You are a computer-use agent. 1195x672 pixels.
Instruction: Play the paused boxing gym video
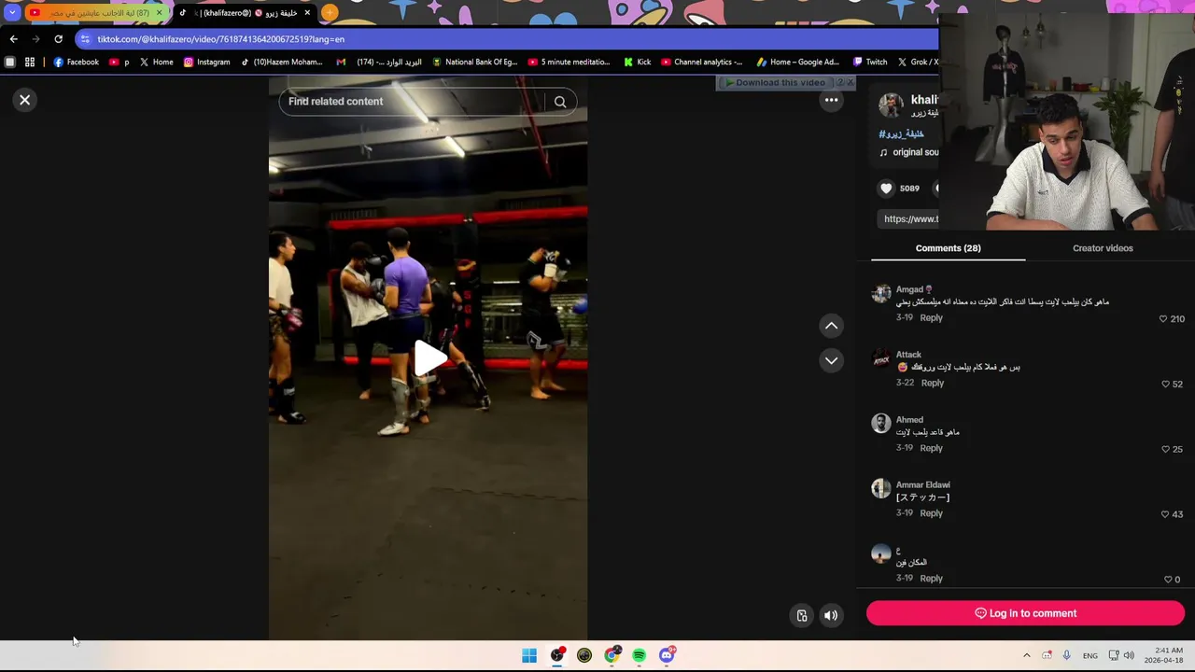point(429,358)
